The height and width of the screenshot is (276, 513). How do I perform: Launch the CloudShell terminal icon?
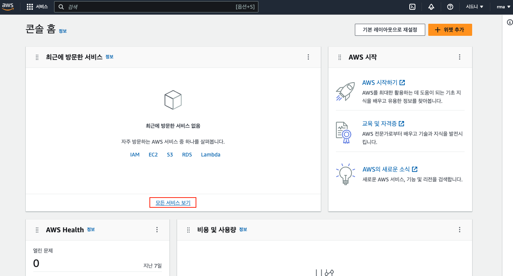[413, 7]
